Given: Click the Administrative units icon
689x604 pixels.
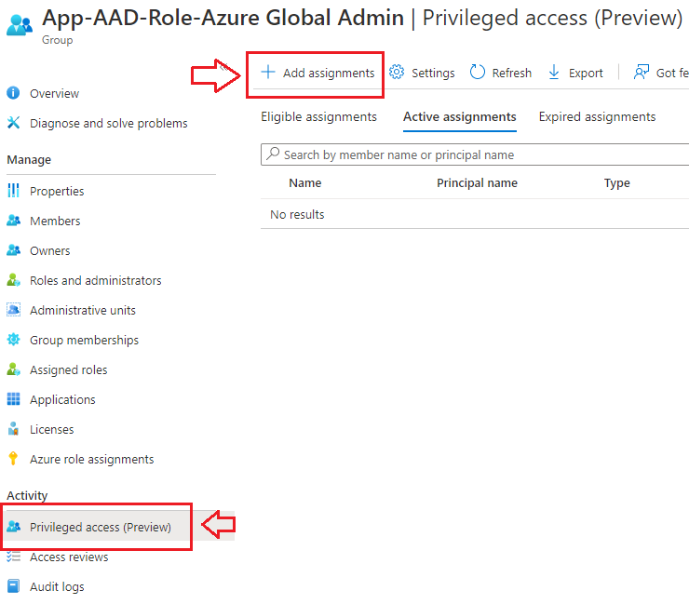Looking at the screenshot, I should click(14, 310).
